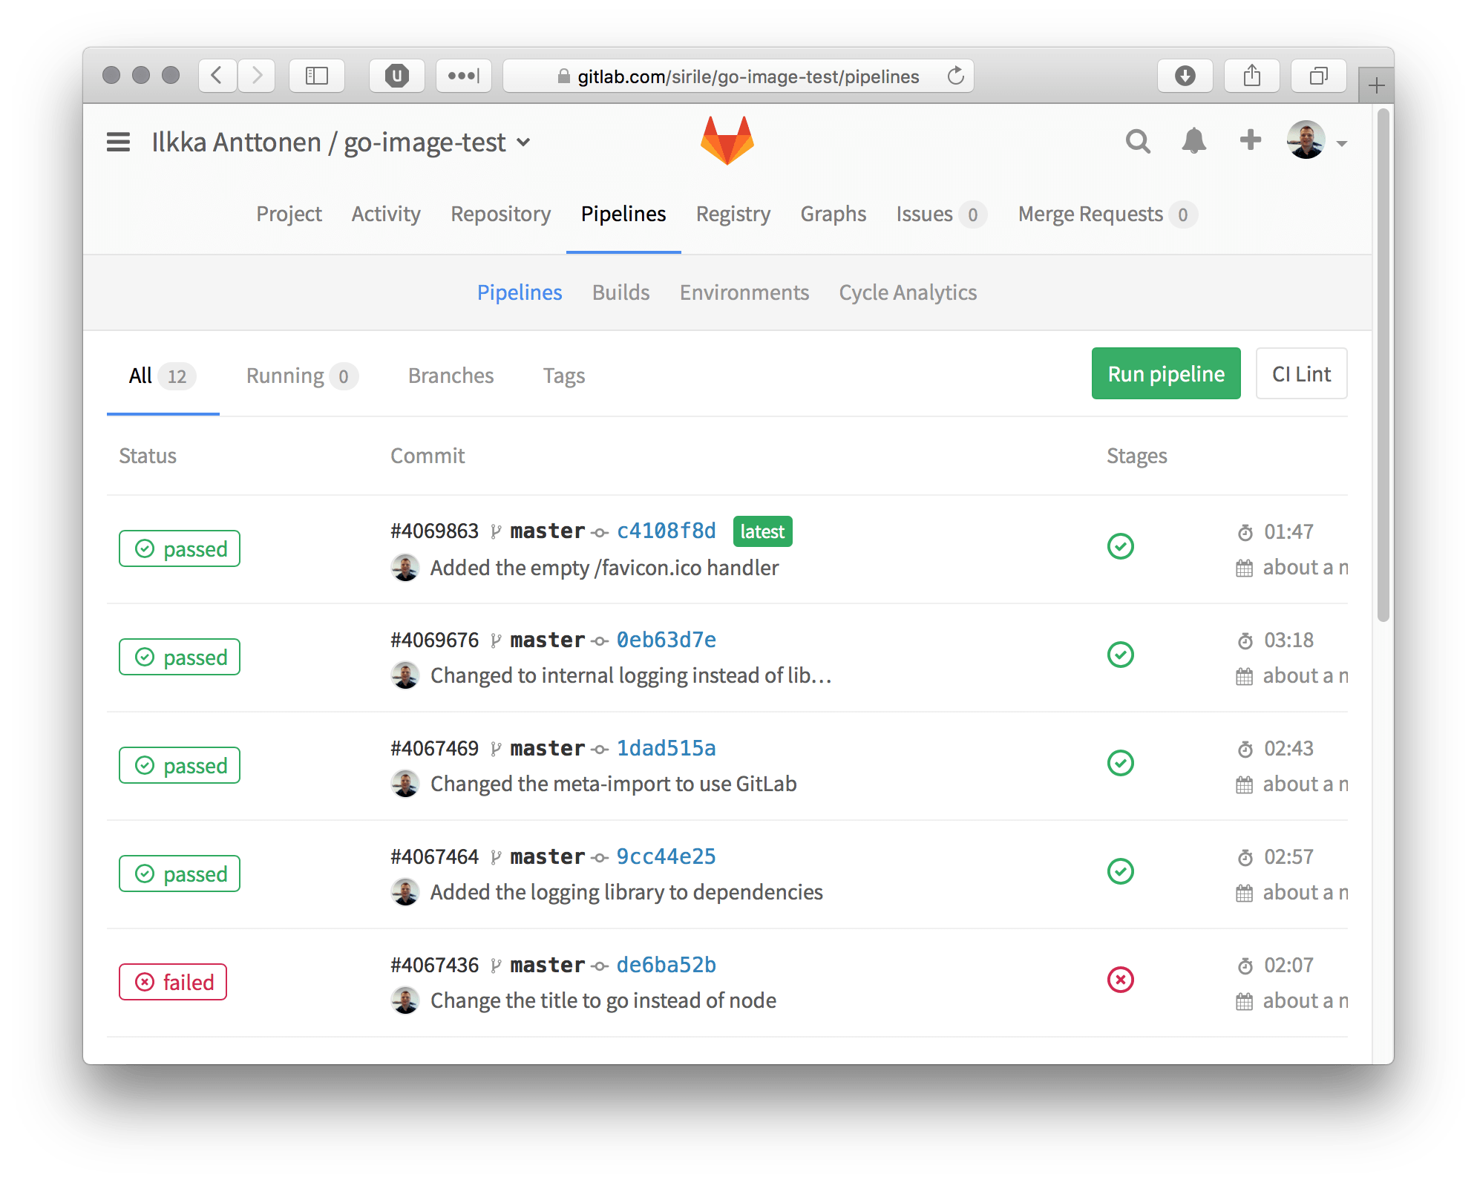Switch to the Builds tab
1477x1183 pixels.
tap(620, 292)
